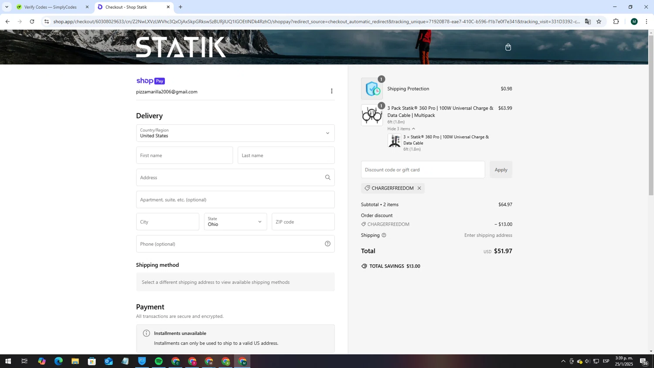Close the Checkout Shop Statik tab
Screen dimensions: 654x368
(168, 7)
